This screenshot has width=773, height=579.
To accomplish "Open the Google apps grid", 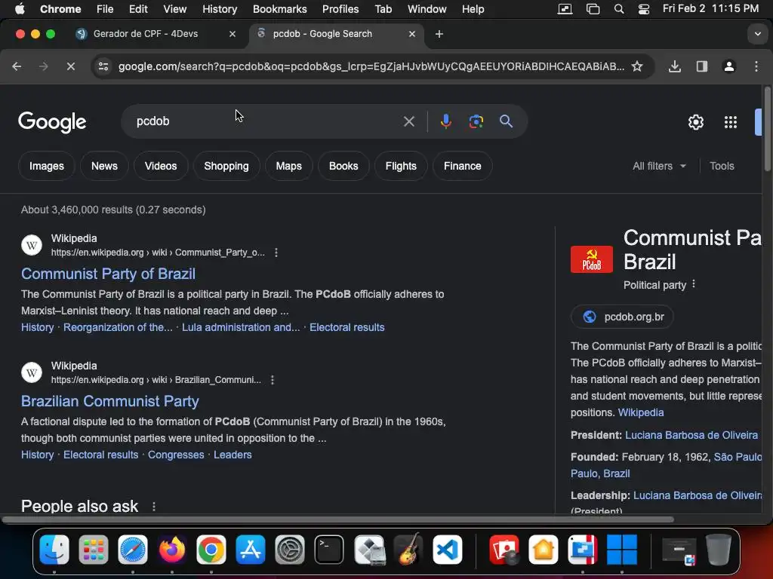I will click(730, 121).
